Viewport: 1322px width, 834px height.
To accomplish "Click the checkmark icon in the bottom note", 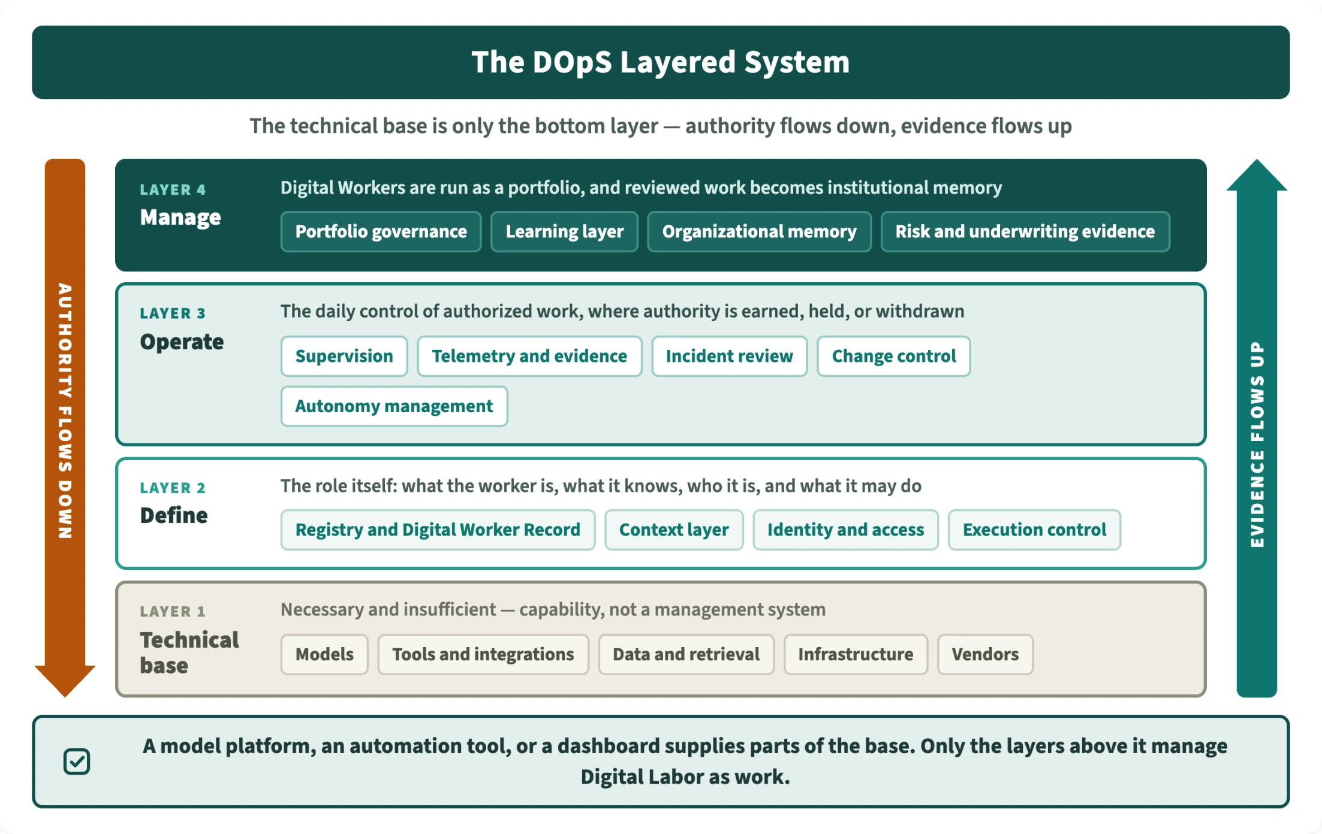I will tap(77, 762).
